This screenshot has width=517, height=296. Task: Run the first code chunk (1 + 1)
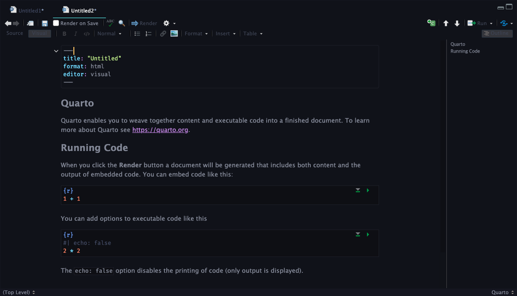[x=368, y=191]
